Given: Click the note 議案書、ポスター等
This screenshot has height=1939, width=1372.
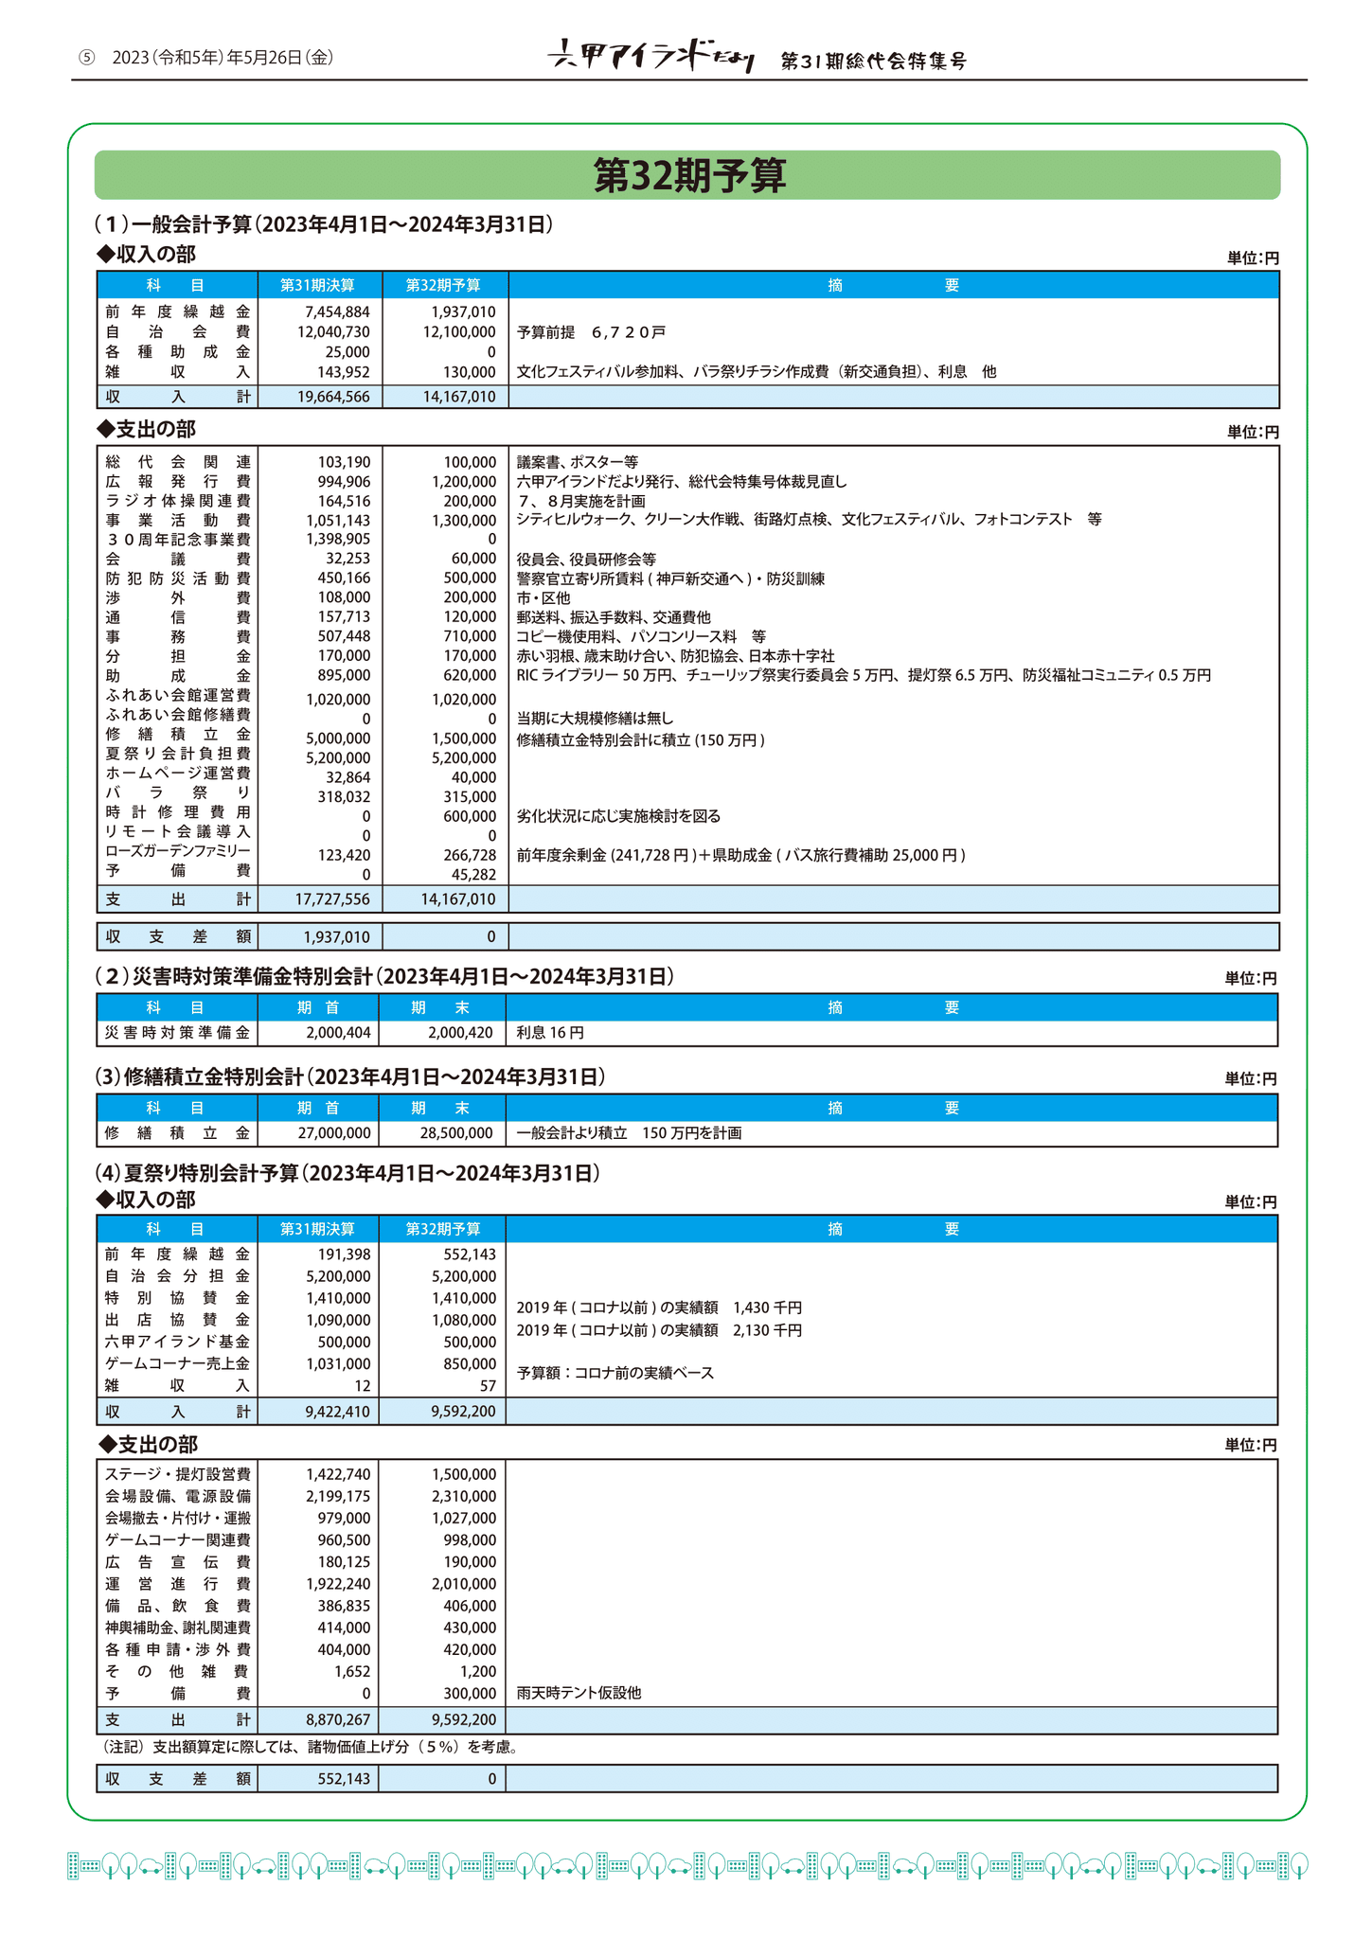Looking at the screenshot, I should pyautogui.click(x=578, y=462).
